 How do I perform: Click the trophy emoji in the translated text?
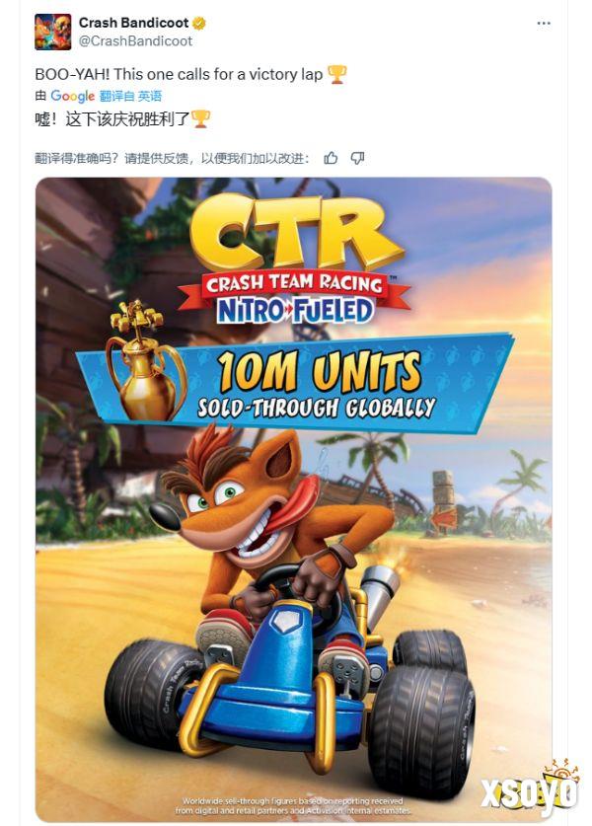point(200,119)
